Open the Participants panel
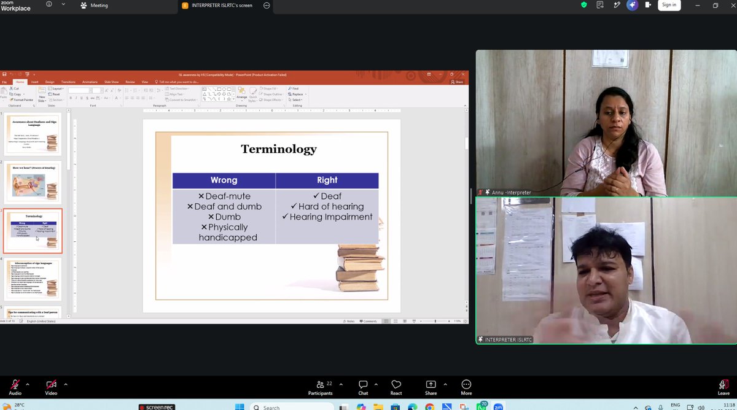 point(321,387)
